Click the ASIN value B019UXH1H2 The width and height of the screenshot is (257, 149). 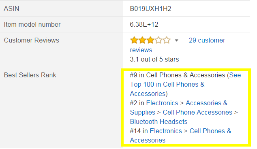(x=150, y=9)
